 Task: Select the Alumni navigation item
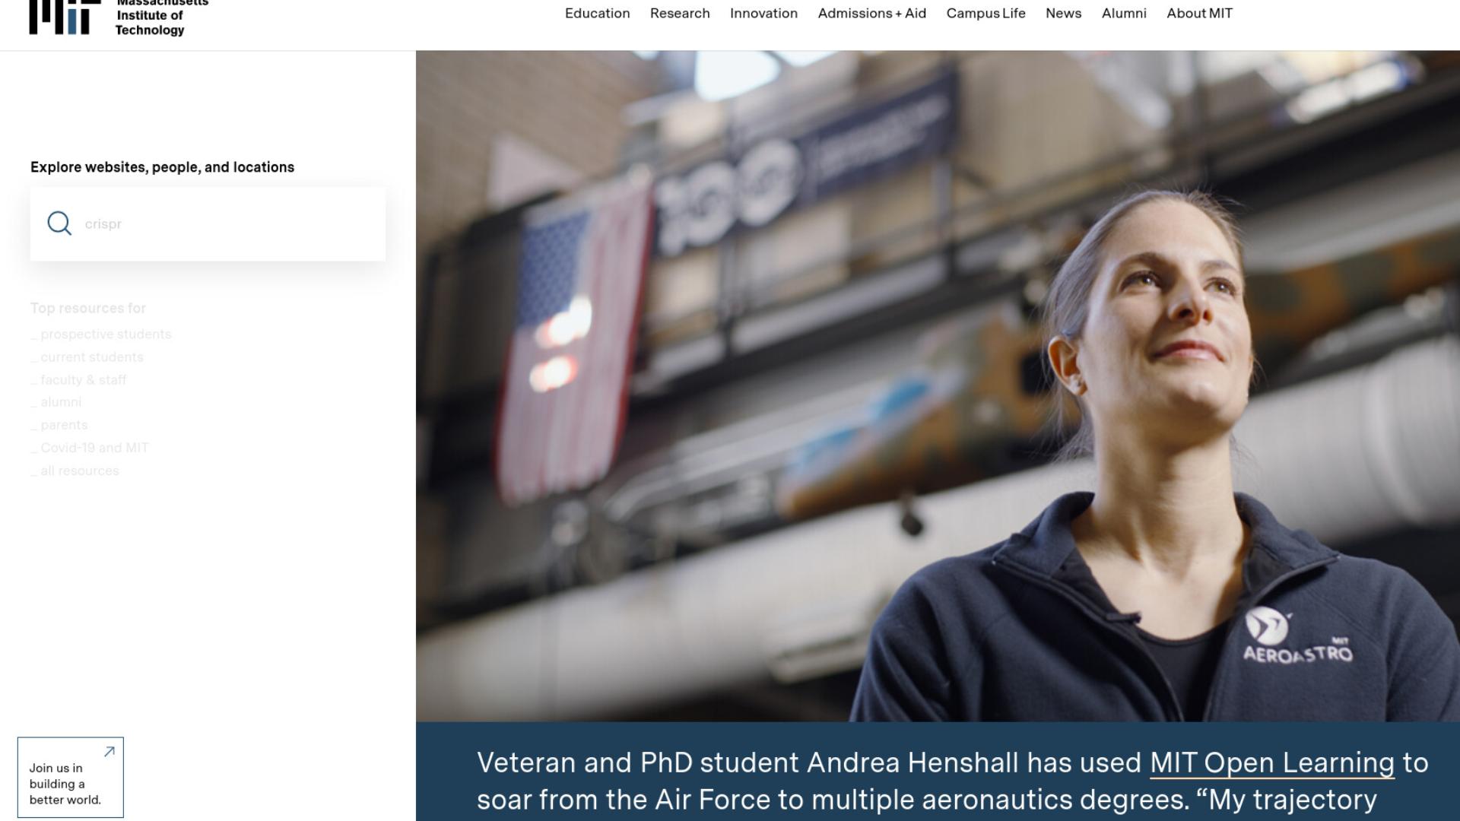[x=1124, y=14]
